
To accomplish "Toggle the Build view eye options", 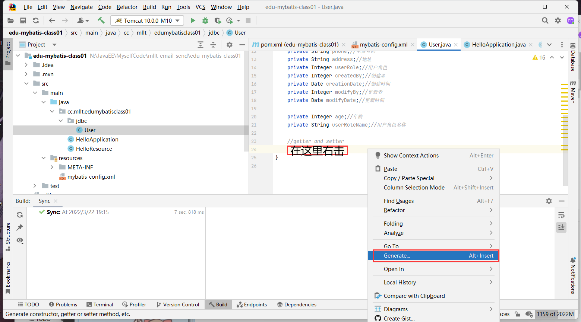I will (20, 240).
